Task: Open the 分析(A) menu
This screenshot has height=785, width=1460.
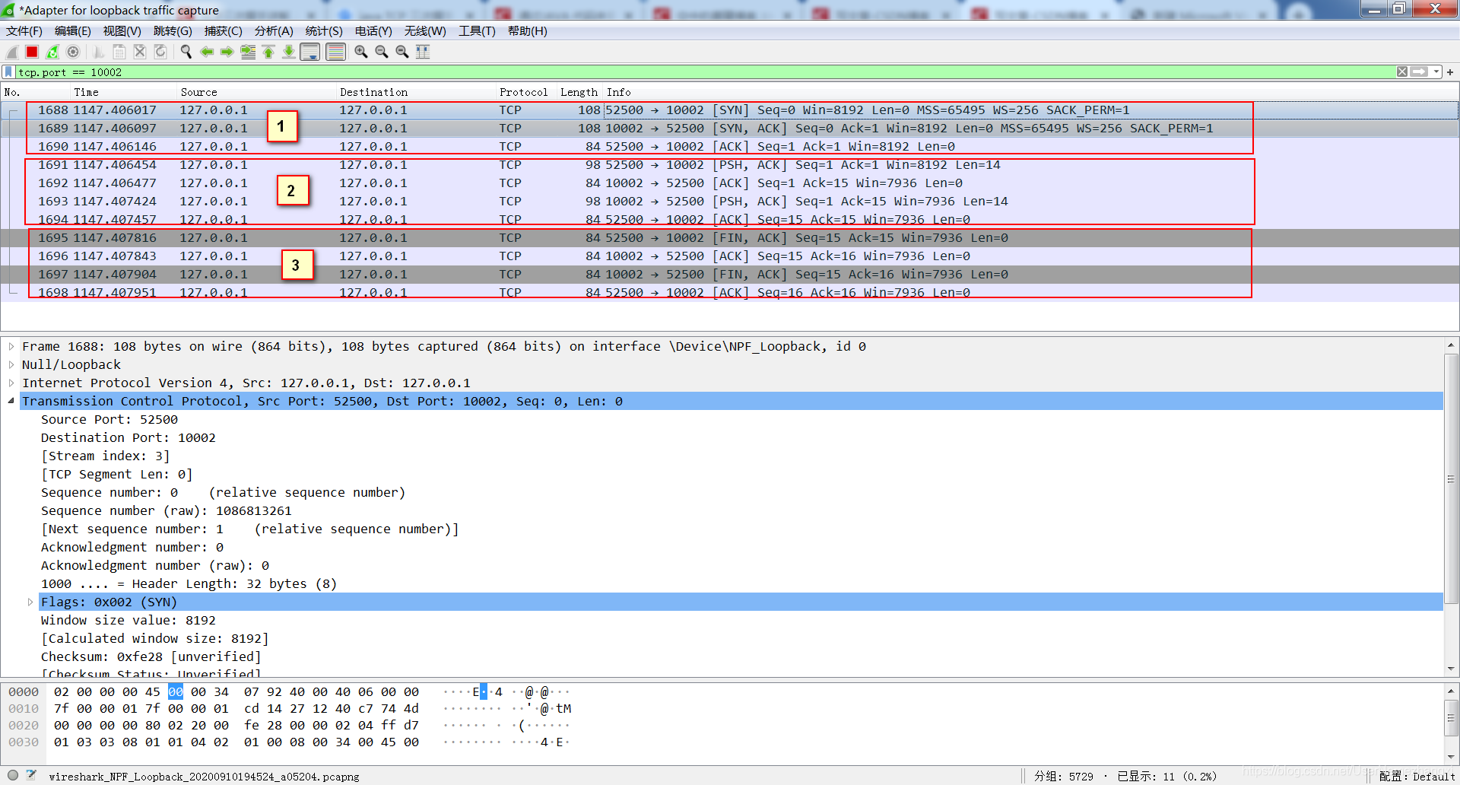Action: [x=274, y=31]
